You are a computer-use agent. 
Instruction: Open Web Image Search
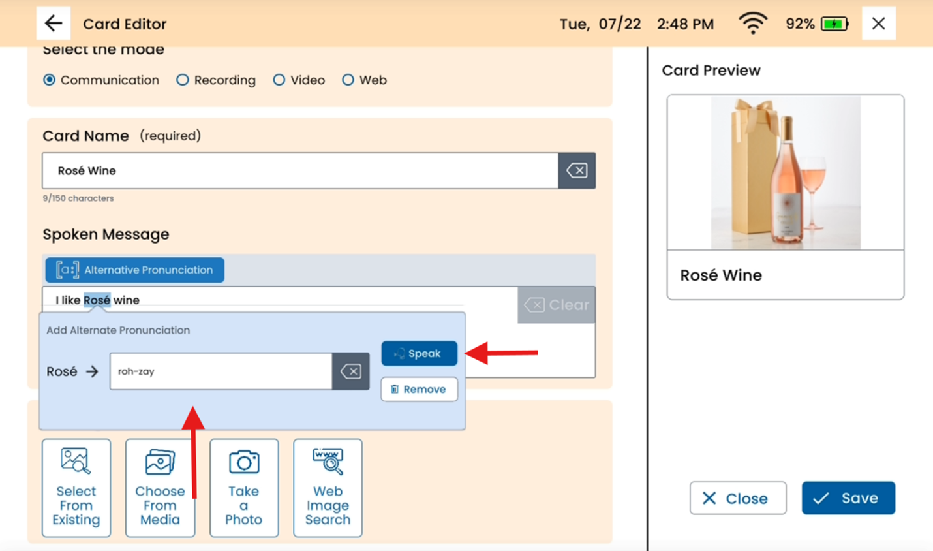(x=328, y=488)
